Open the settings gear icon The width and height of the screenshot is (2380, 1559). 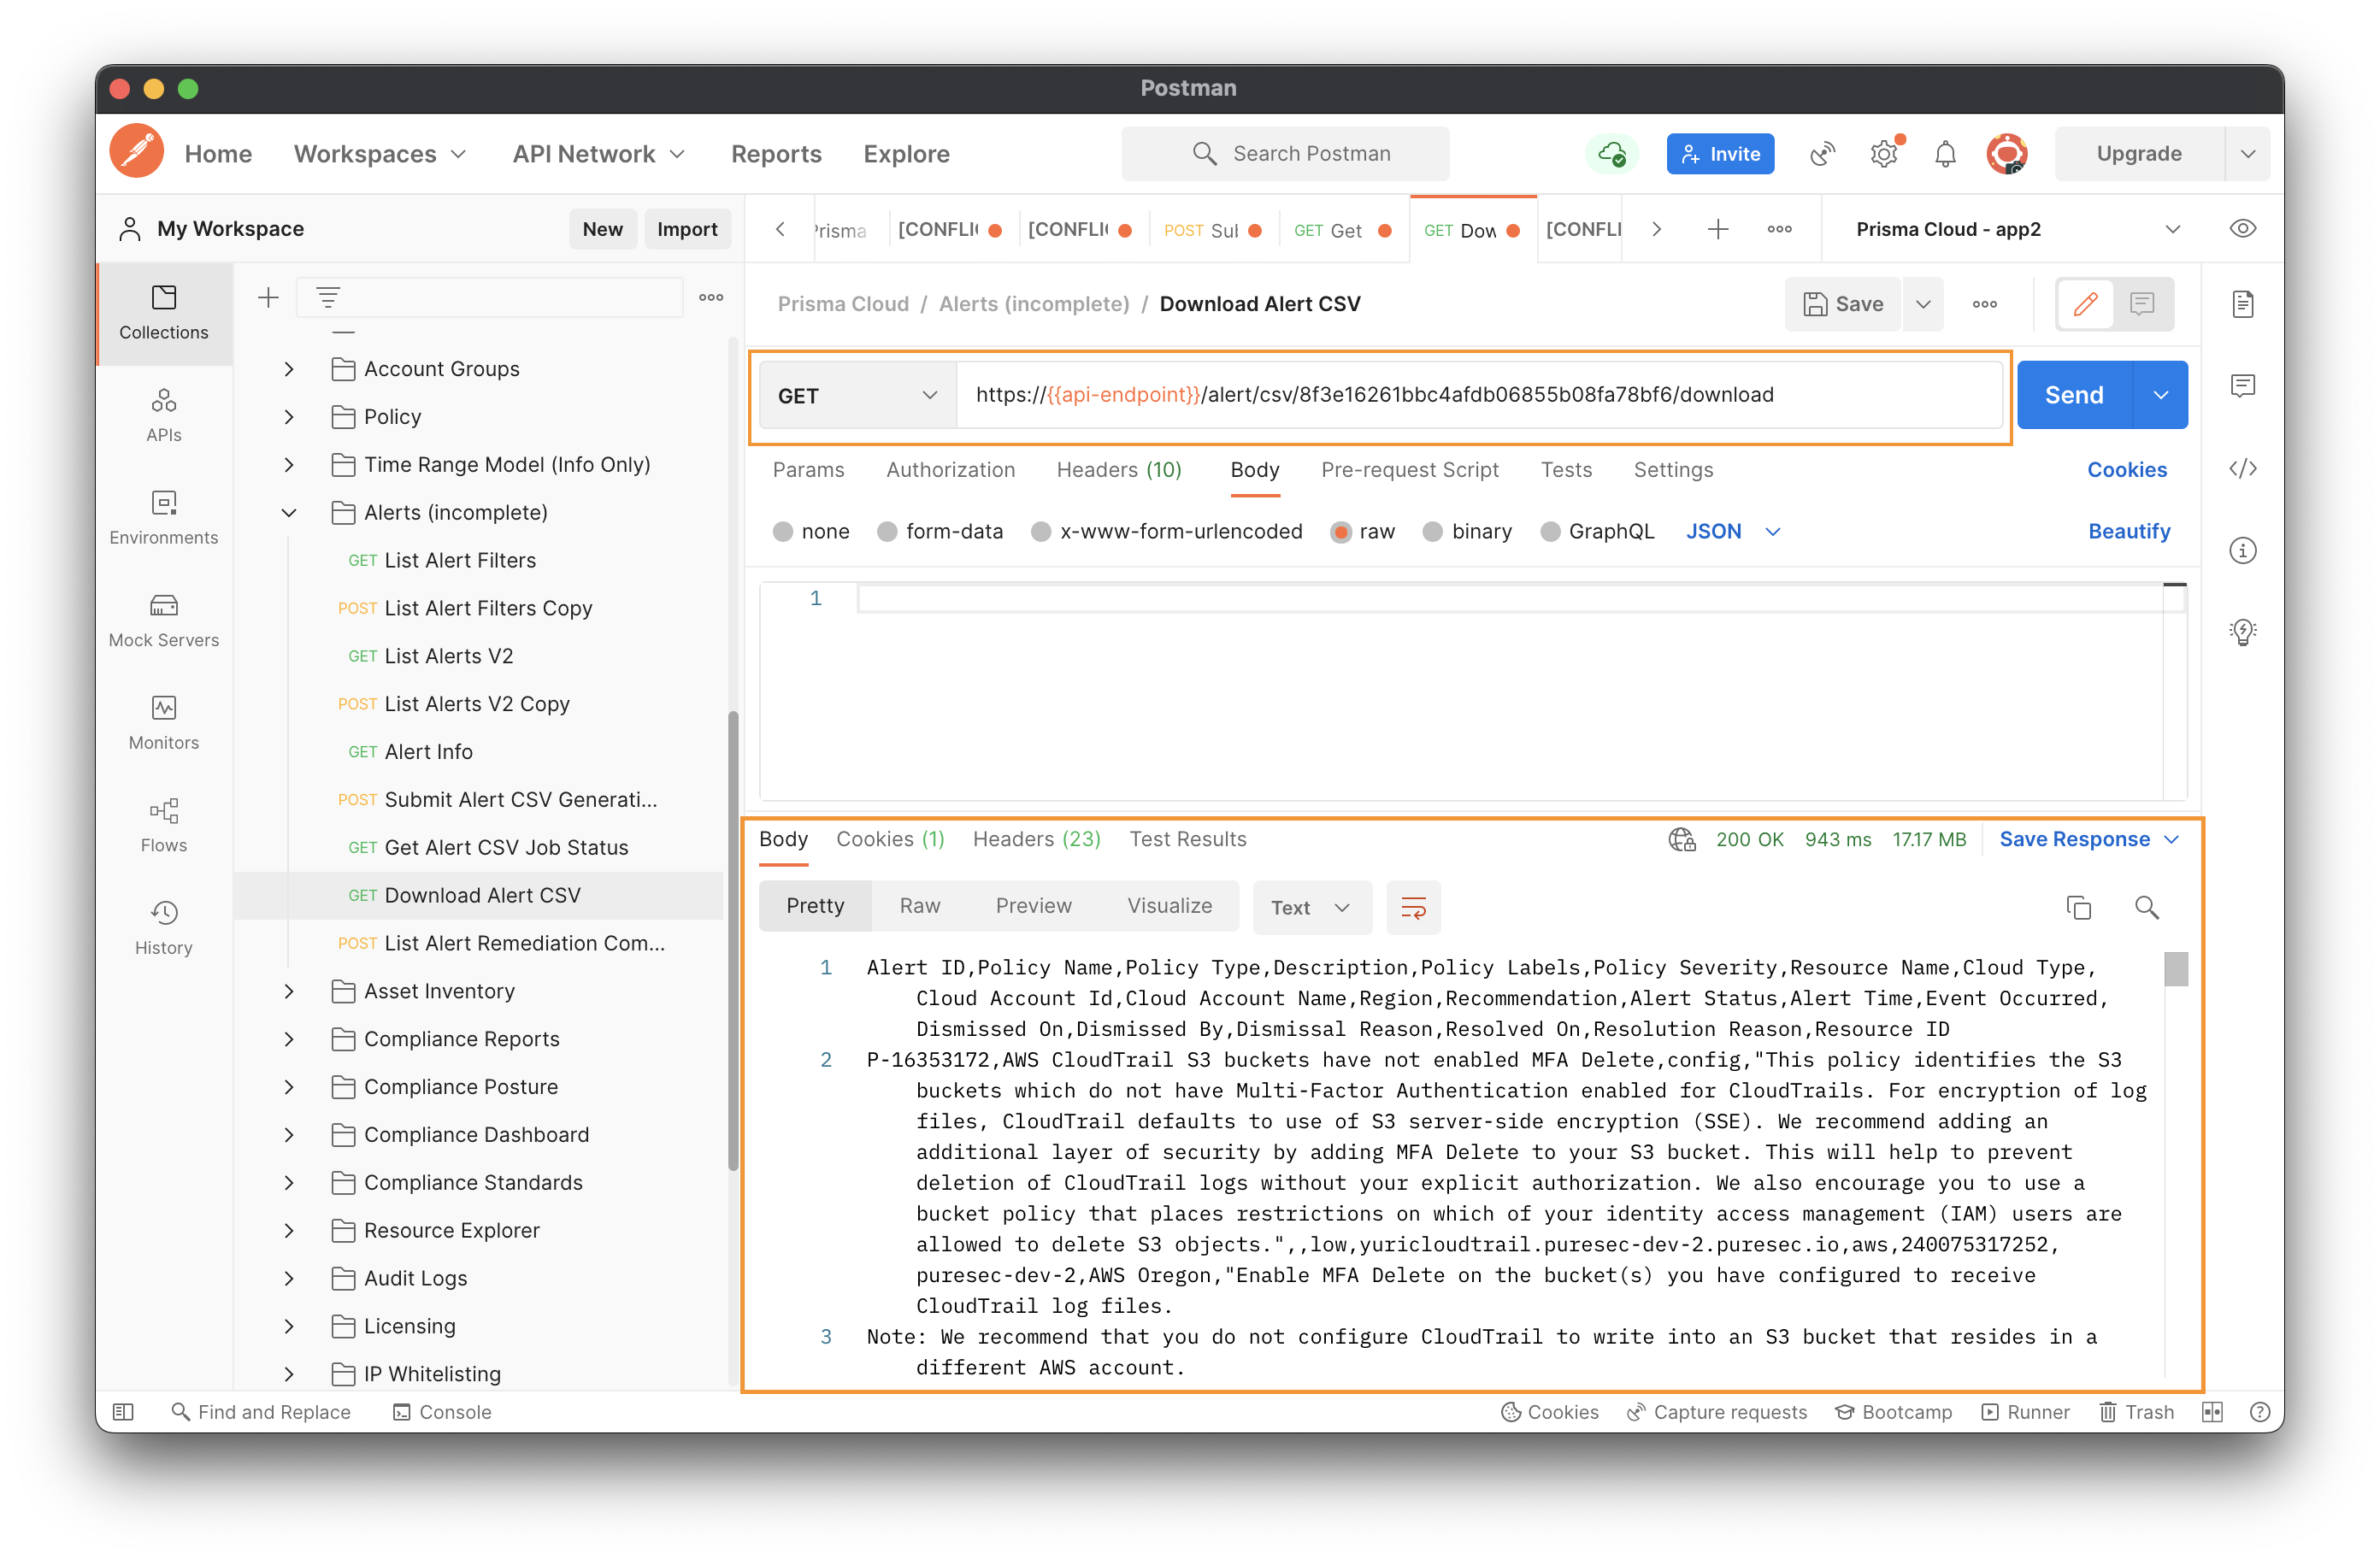[x=1884, y=153]
